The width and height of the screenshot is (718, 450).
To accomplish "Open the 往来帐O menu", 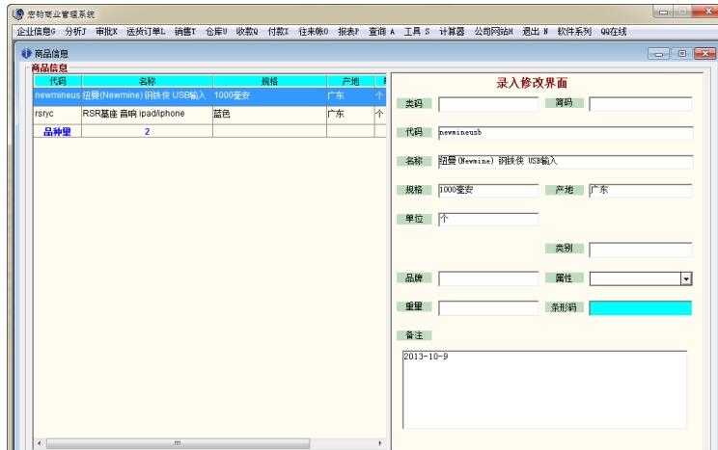I will (314, 32).
